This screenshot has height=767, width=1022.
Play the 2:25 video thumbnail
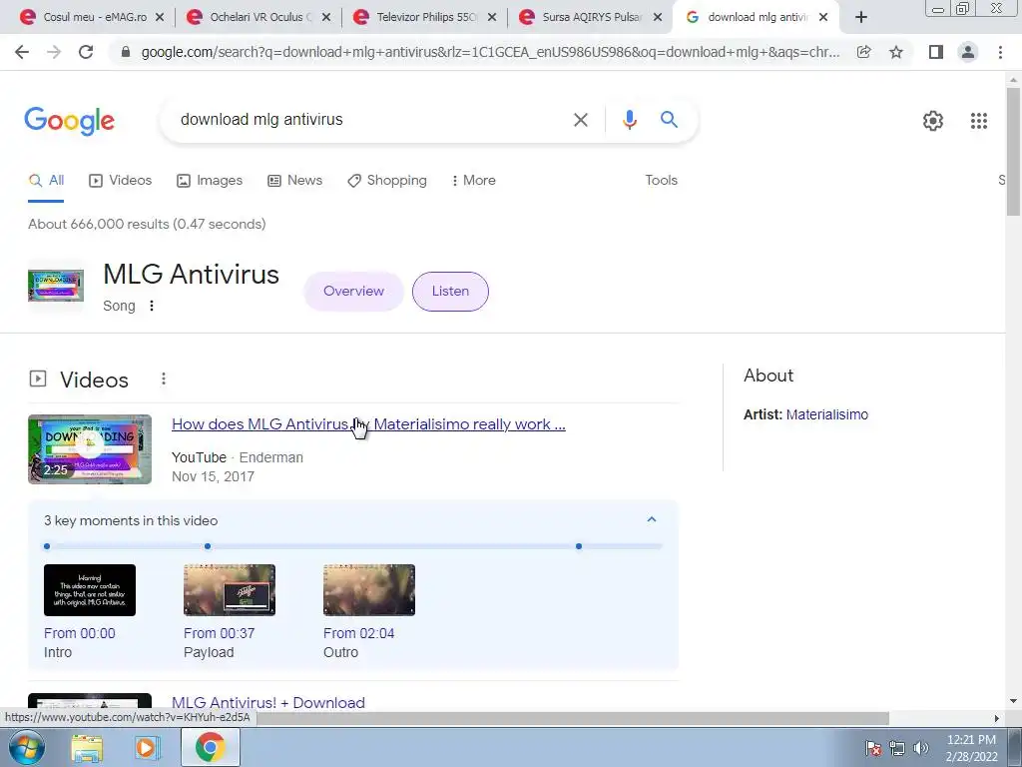coord(90,449)
